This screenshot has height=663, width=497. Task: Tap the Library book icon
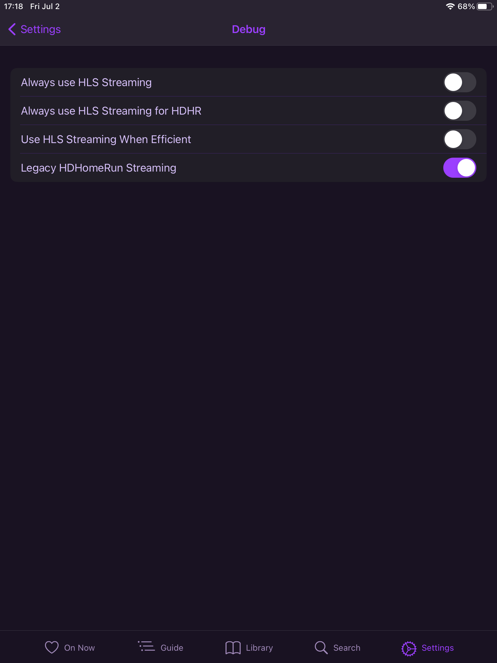(233, 648)
